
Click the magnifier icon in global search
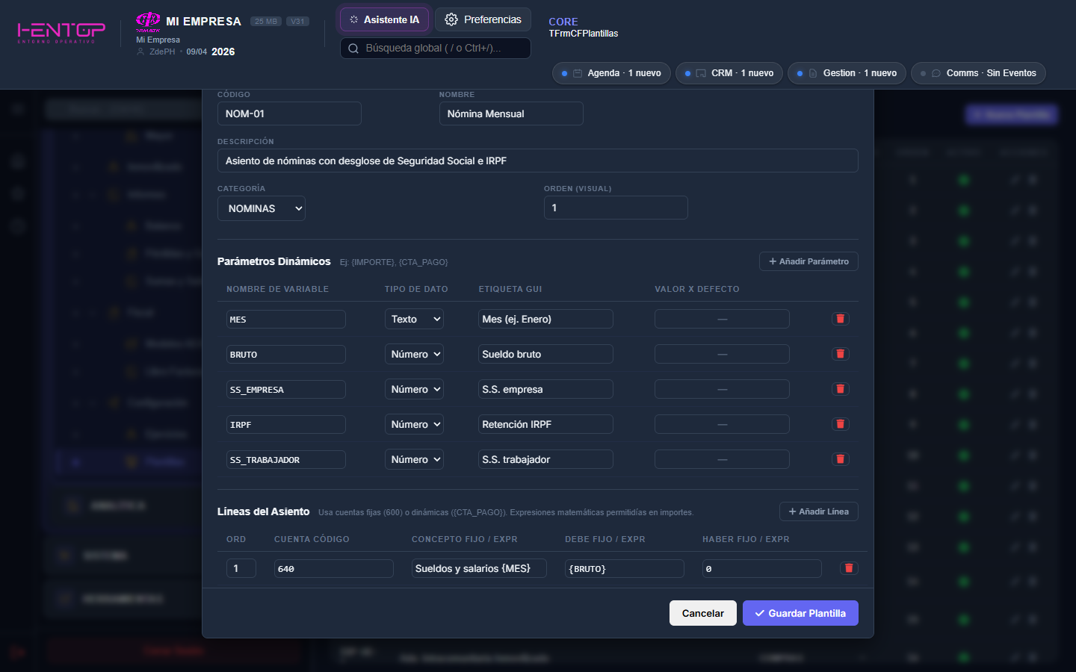point(353,48)
